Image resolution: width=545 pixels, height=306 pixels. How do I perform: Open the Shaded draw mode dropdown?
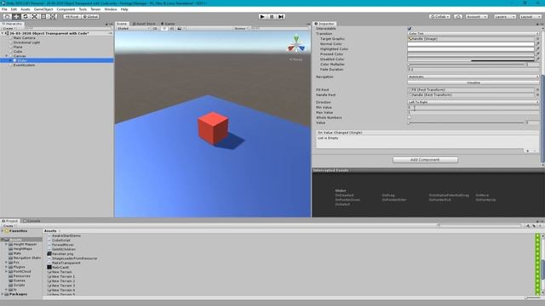[134, 28]
